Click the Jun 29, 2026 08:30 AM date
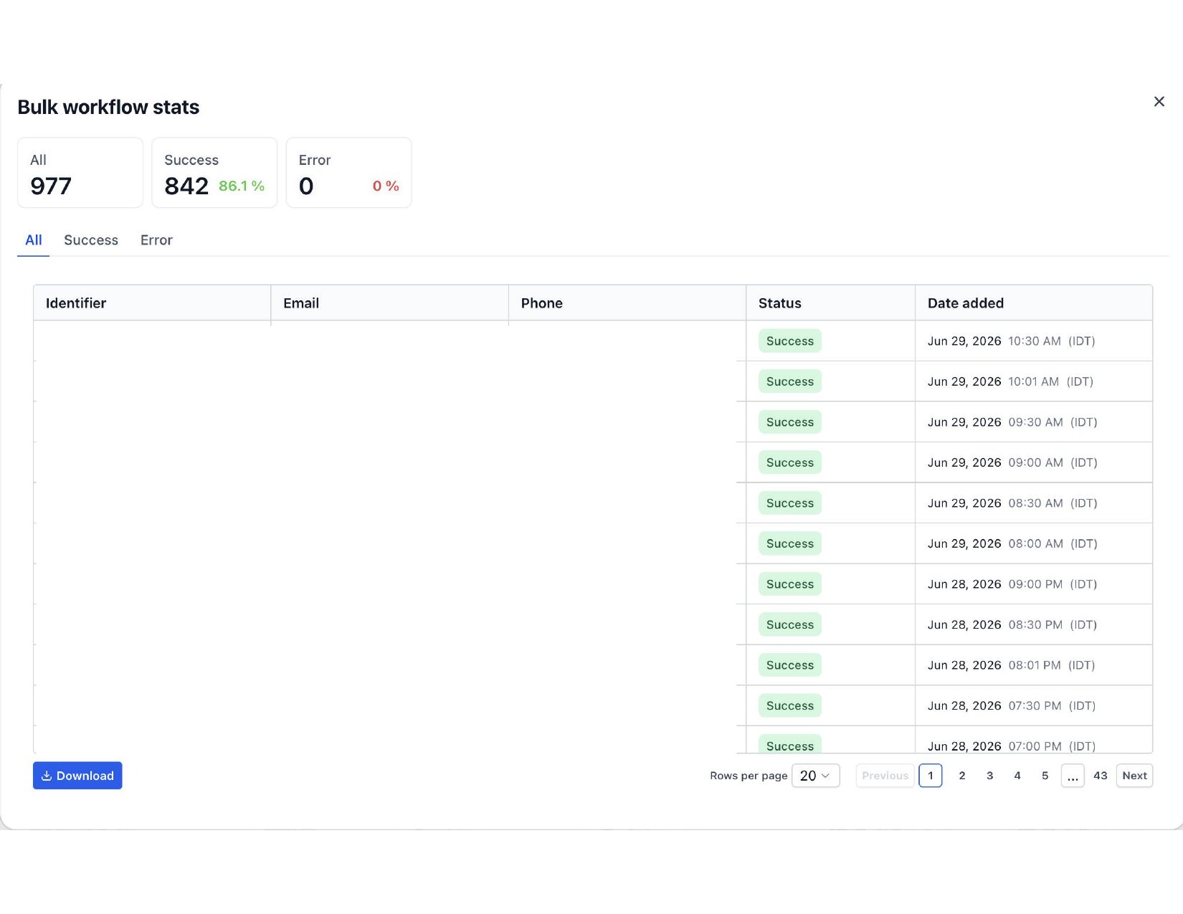 tap(1012, 503)
